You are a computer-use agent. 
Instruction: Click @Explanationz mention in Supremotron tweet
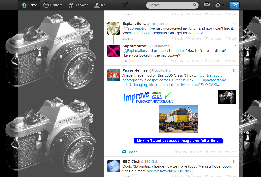(135, 51)
